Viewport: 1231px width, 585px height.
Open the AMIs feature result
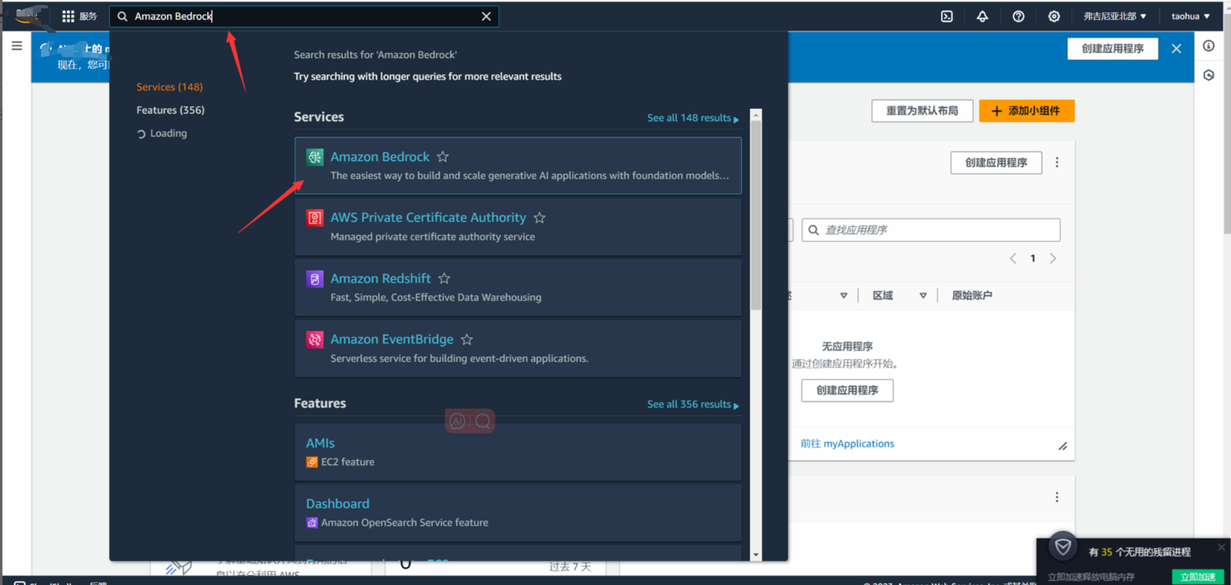click(x=518, y=451)
